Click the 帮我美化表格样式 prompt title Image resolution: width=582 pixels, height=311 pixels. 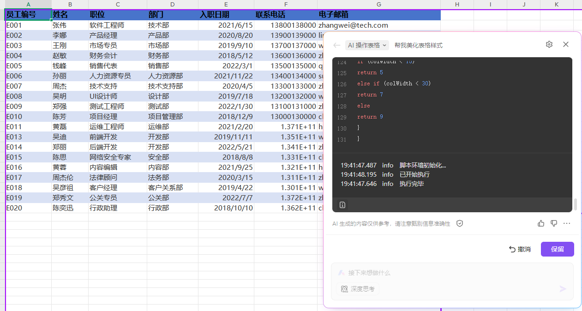tap(418, 45)
